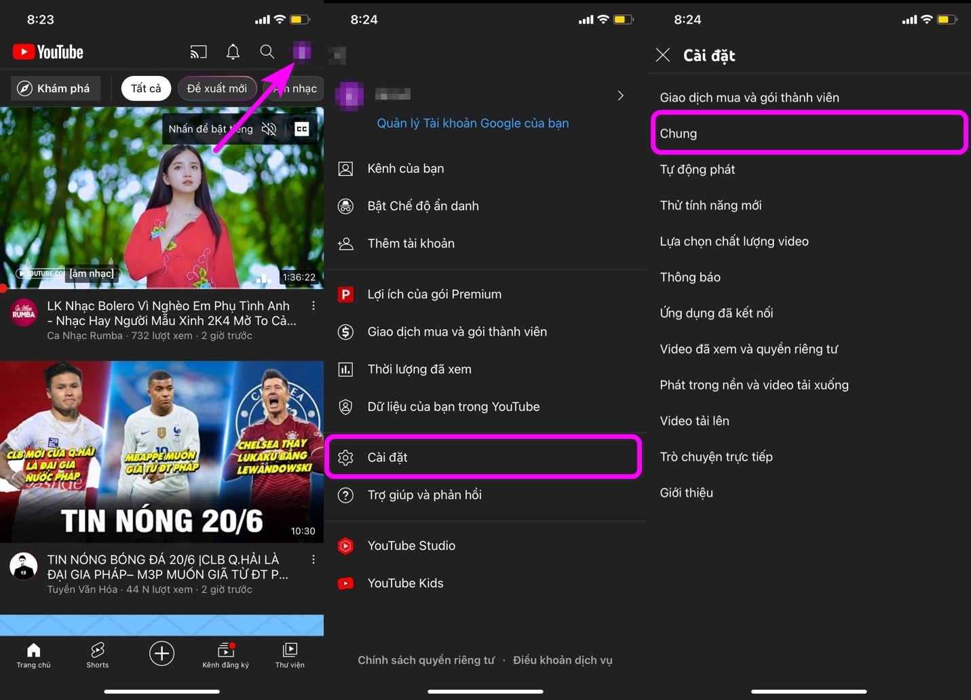Expand the Google account details chevron

620,96
